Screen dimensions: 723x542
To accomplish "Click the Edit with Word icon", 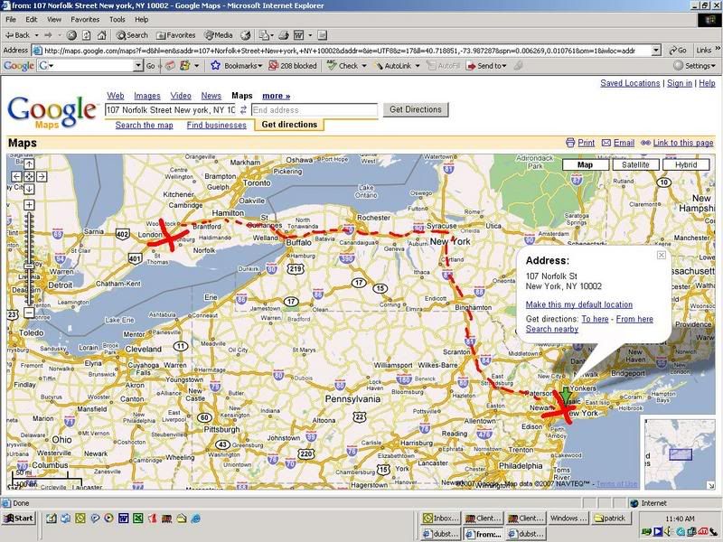I will [x=299, y=35].
